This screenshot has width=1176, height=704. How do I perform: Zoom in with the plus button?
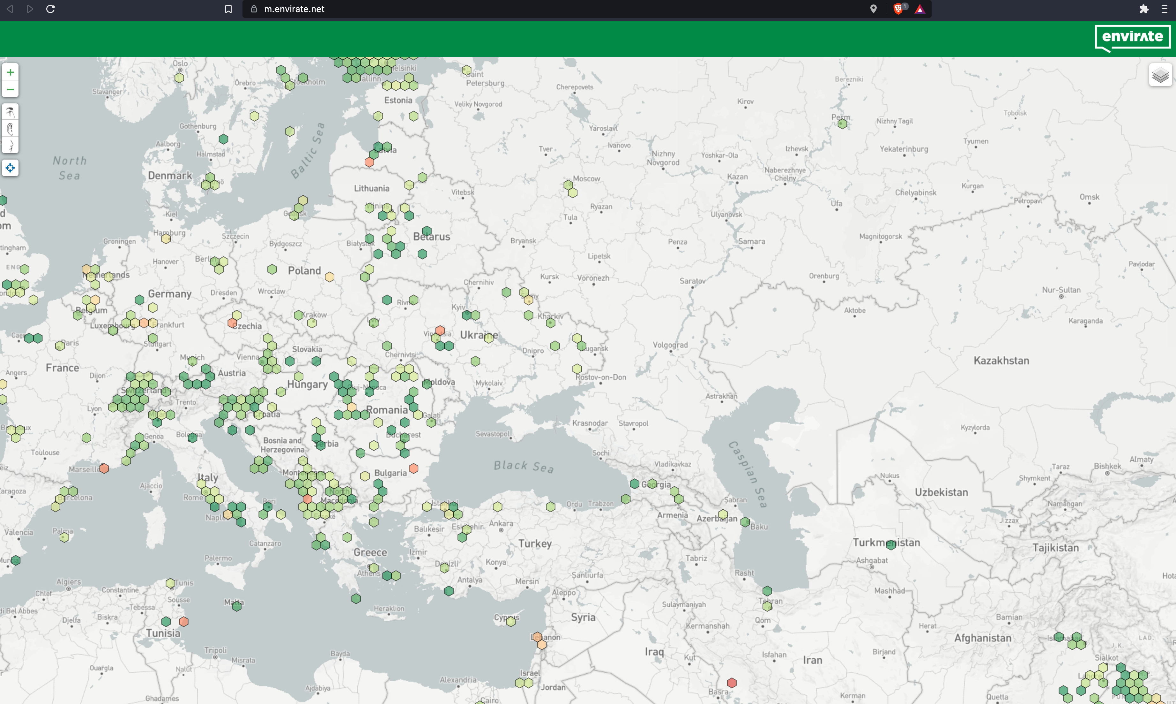tap(10, 72)
